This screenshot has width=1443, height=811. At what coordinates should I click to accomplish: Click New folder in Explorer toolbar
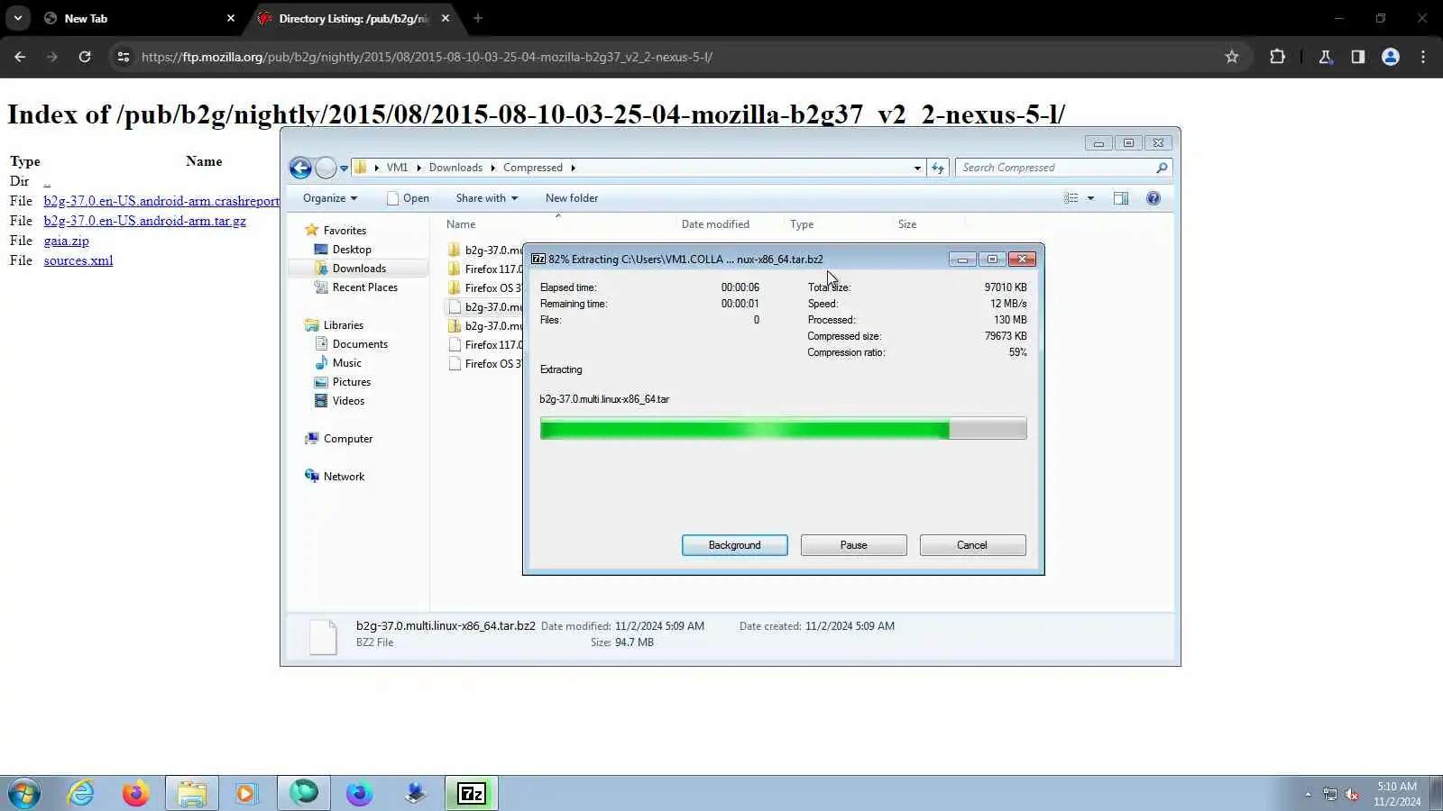click(x=571, y=198)
